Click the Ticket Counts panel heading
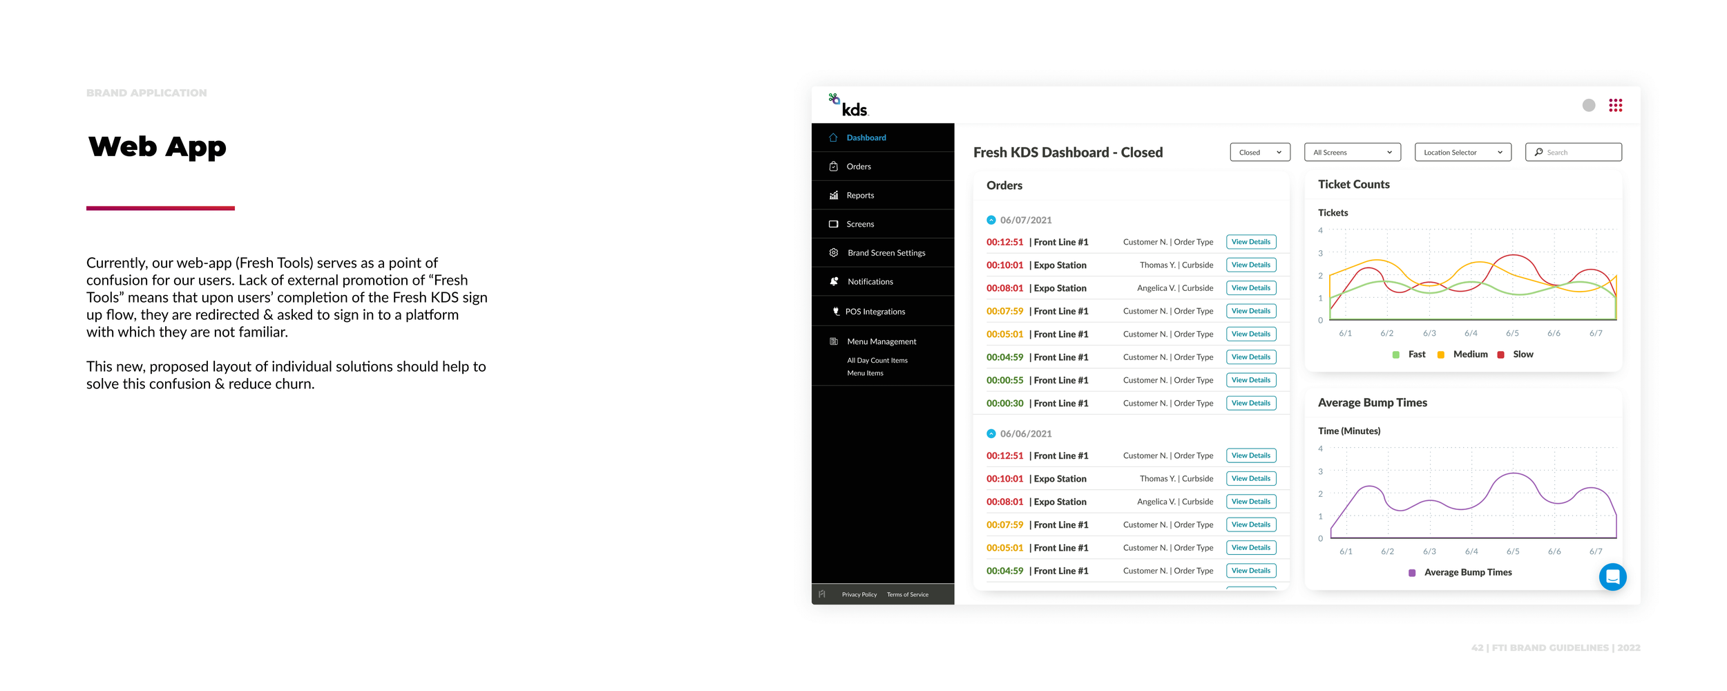 pyautogui.click(x=1353, y=184)
